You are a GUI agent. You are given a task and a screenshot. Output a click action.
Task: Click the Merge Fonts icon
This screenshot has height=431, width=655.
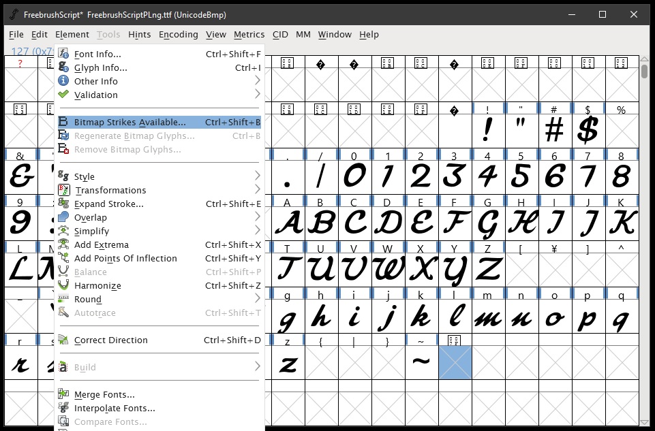click(x=63, y=394)
